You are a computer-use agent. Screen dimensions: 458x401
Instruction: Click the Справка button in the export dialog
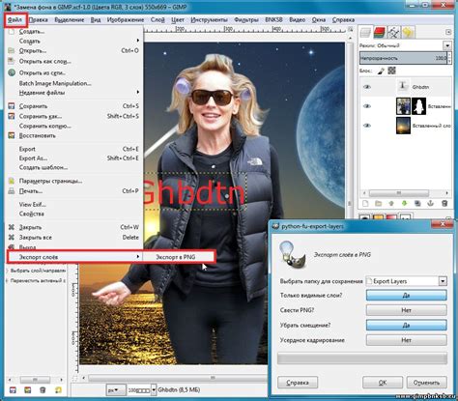(x=298, y=383)
